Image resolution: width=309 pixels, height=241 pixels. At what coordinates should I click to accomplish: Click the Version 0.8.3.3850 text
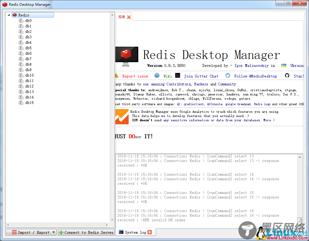point(166,66)
